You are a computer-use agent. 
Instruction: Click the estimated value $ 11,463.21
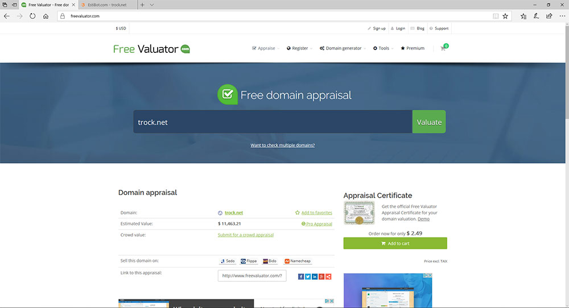[x=229, y=223]
